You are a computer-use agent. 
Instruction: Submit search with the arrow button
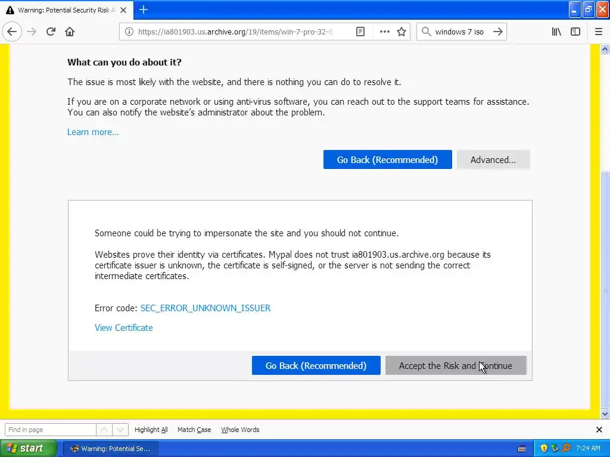tap(498, 32)
